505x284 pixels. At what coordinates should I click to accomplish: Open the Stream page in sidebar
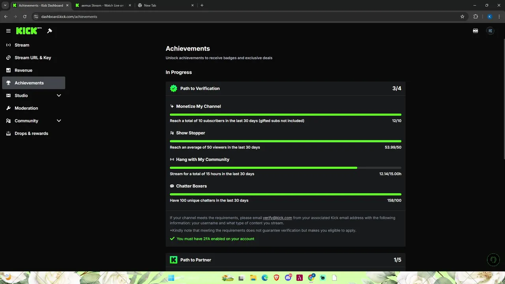pos(34,45)
